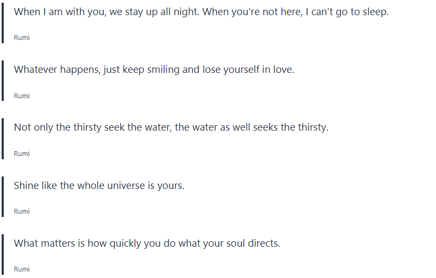Click the Rumi attribution under the thirsty quote

pyautogui.click(x=22, y=153)
